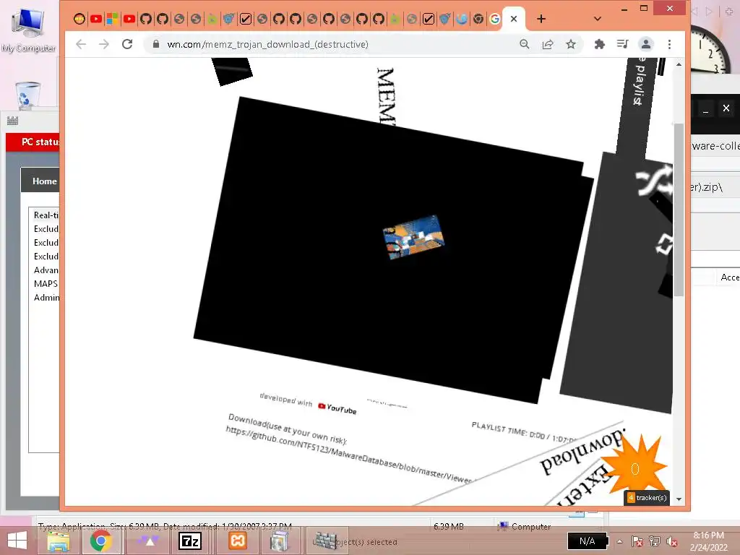Click the forward navigation arrow
This screenshot has height=555, width=740.
click(104, 44)
